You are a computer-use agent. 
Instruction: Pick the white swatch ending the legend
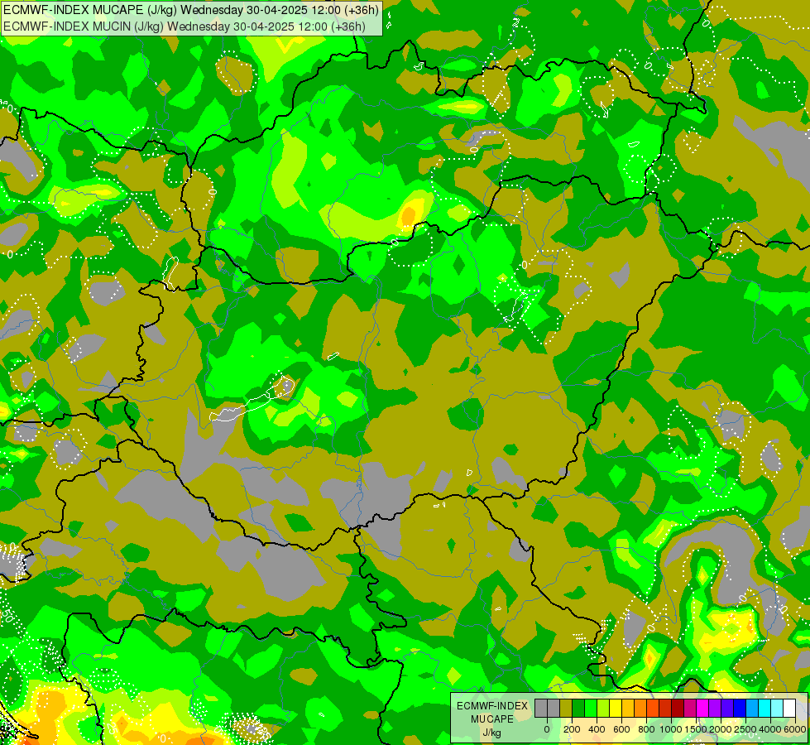point(790,709)
